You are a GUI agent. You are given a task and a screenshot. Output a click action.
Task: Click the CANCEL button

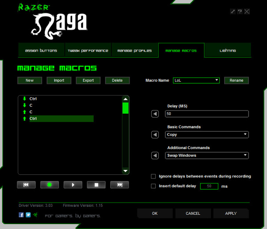pyautogui.click(x=193, y=213)
